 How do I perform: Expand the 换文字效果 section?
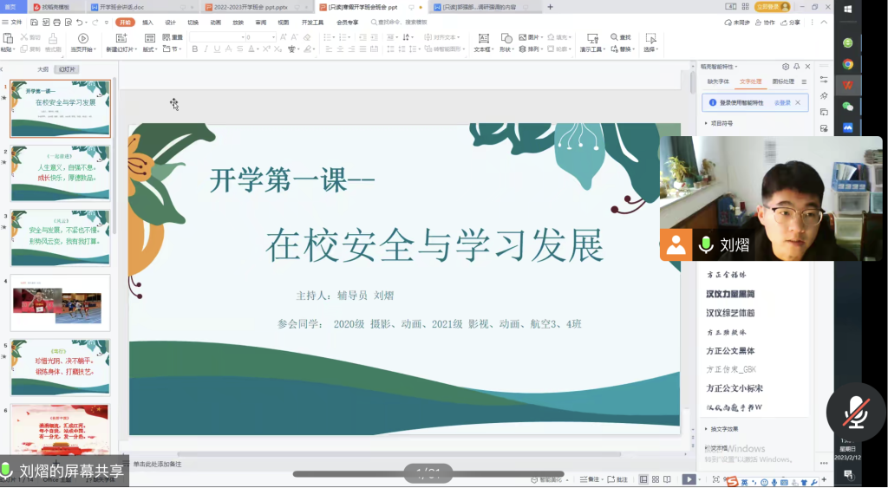coord(723,429)
